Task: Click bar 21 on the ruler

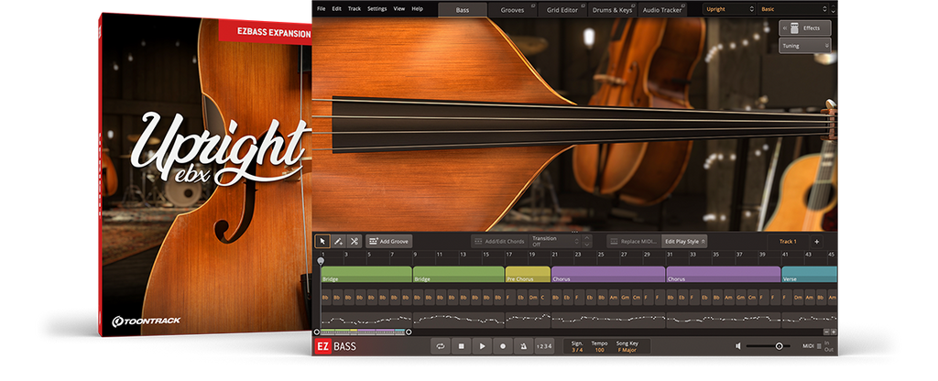Action: click(553, 255)
